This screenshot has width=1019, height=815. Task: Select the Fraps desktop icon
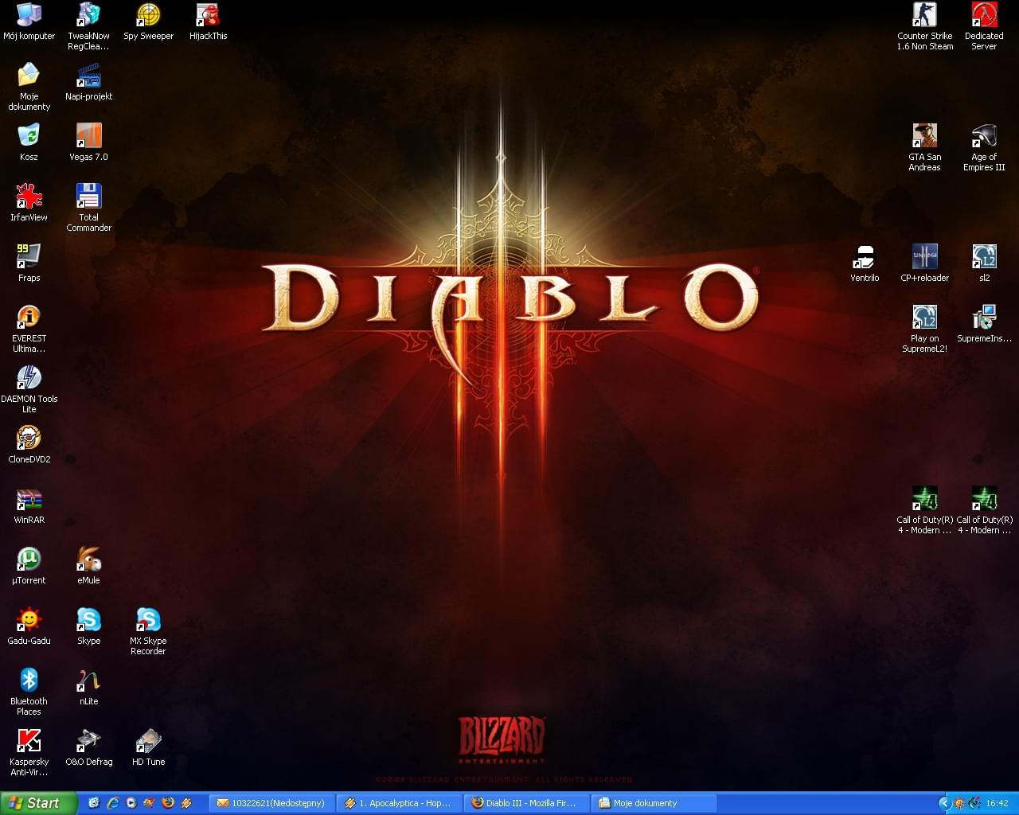click(29, 263)
